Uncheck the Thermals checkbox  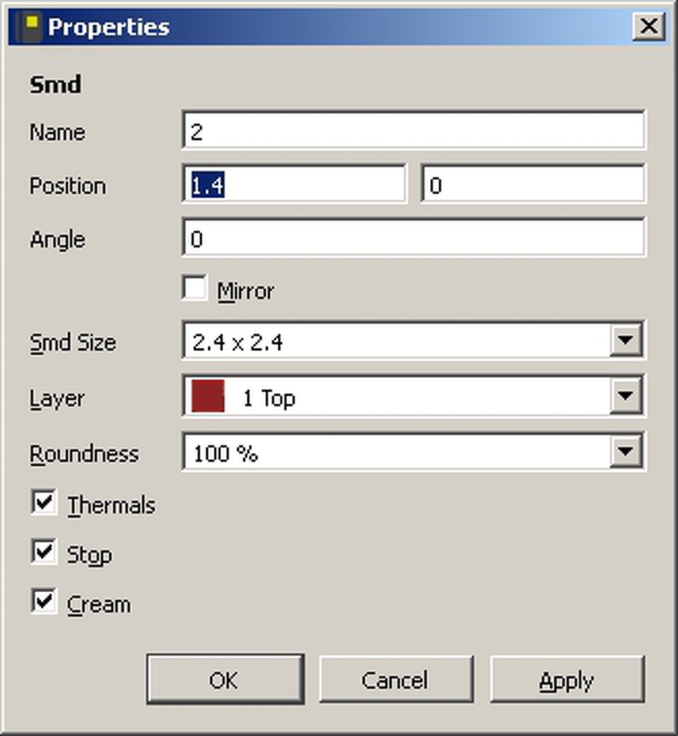point(44,503)
